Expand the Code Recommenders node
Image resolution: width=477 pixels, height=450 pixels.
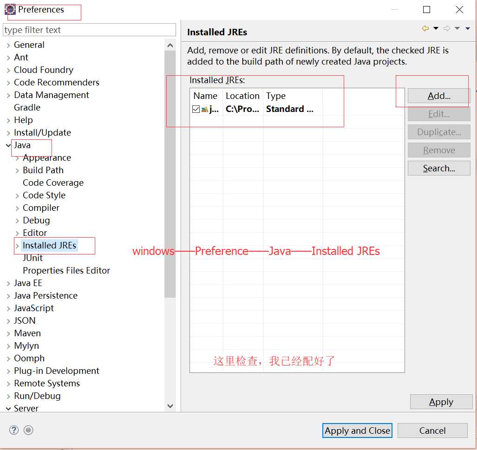click(x=8, y=83)
